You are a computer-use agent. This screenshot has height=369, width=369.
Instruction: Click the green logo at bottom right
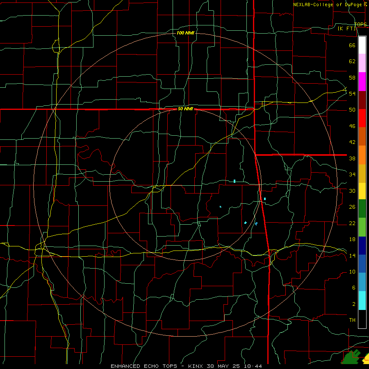point(351,357)
